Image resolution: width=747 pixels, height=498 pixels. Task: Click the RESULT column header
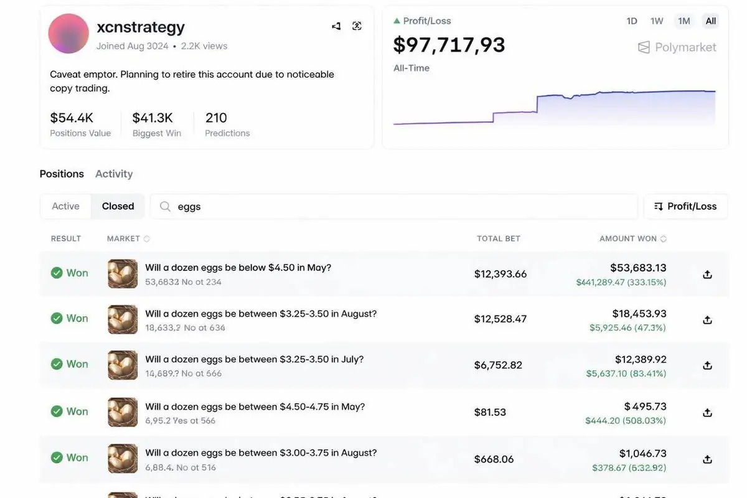pos(66,239)
